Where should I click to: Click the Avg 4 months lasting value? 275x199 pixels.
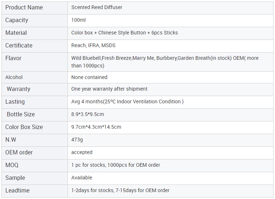click(127, 102)
